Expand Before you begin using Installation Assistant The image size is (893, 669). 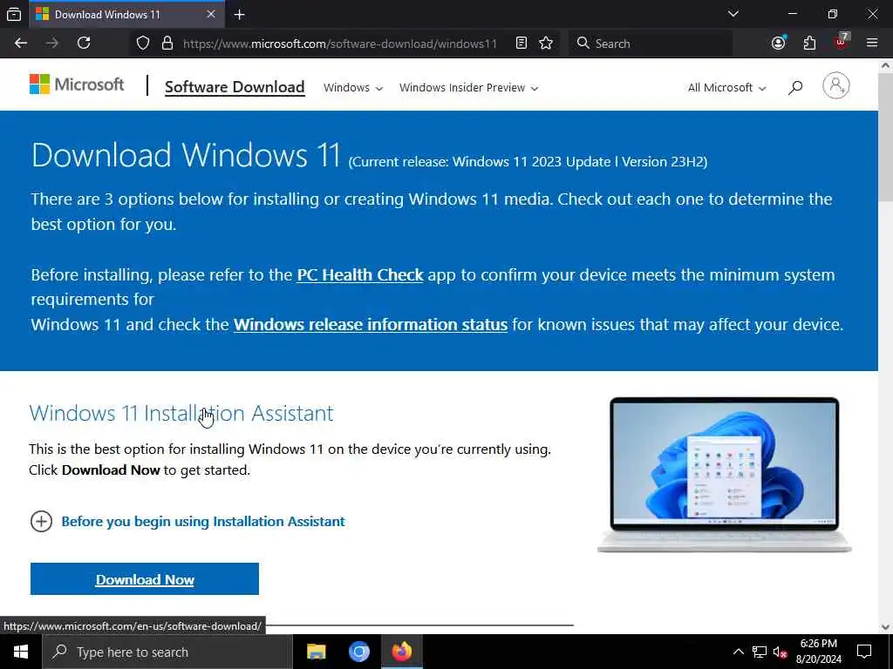click(187, 521)
